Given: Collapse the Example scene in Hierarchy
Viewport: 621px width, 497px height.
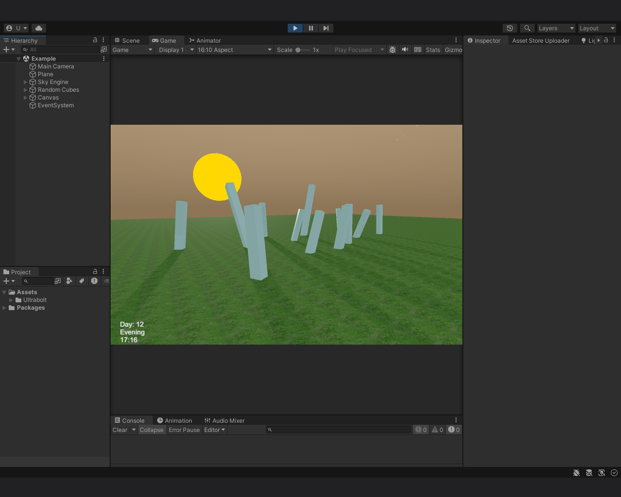Looking at the screenshot, I should click(x=18, y=59).
